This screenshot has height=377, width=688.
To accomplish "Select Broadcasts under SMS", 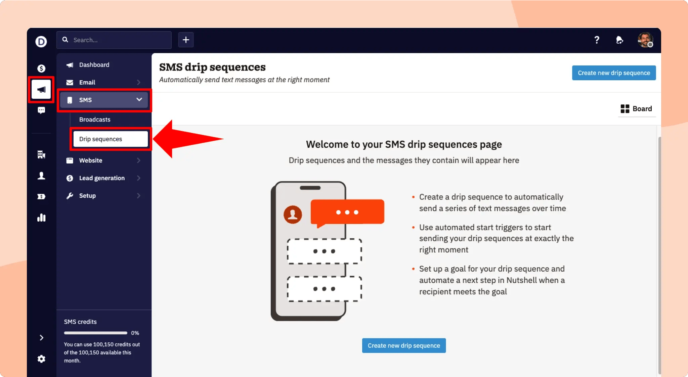I will point(95,120).
